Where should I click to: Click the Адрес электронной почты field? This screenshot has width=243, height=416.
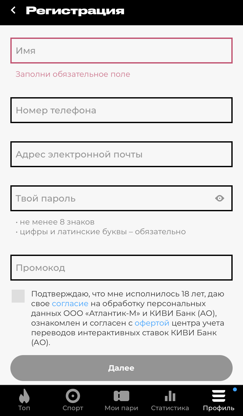tap(121, 154)
